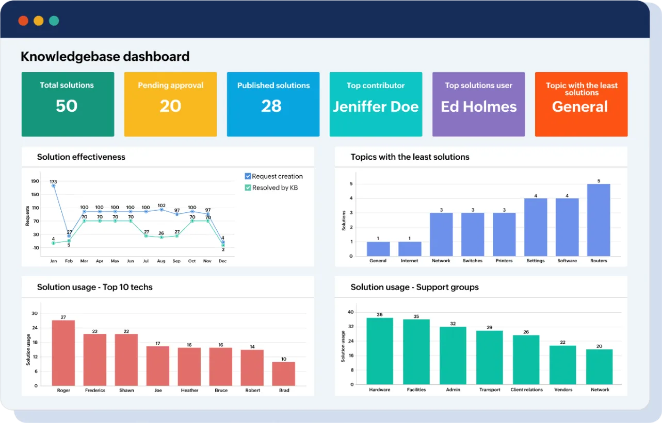Screen dimensions: 662x423
Task: Select the General bar in topics chart
Action: (378, 249)
